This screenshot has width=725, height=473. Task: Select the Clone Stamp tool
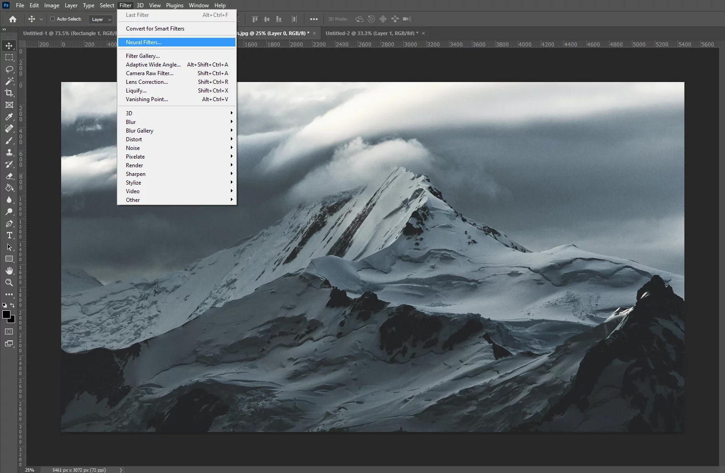[x=9, y=152]
